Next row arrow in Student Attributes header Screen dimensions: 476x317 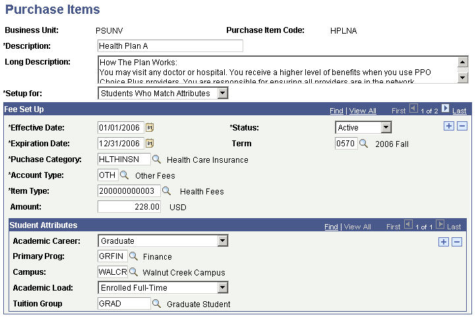coord(440,224)
